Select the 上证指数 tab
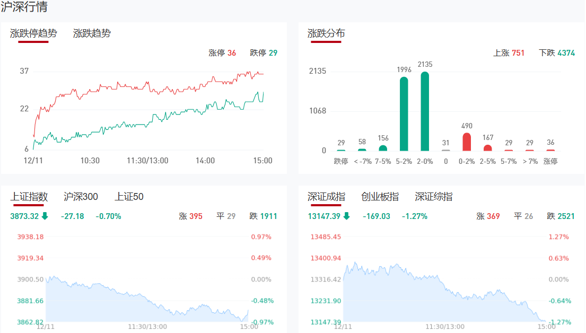Image resolution: width=586 pixels, height=333 pixels. tap(29, 197)
